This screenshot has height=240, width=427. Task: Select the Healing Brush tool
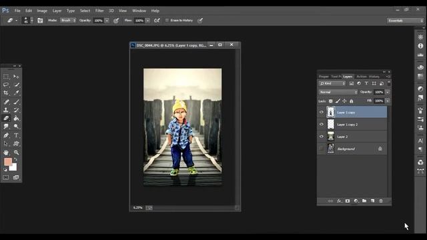(x=6, y=102)
